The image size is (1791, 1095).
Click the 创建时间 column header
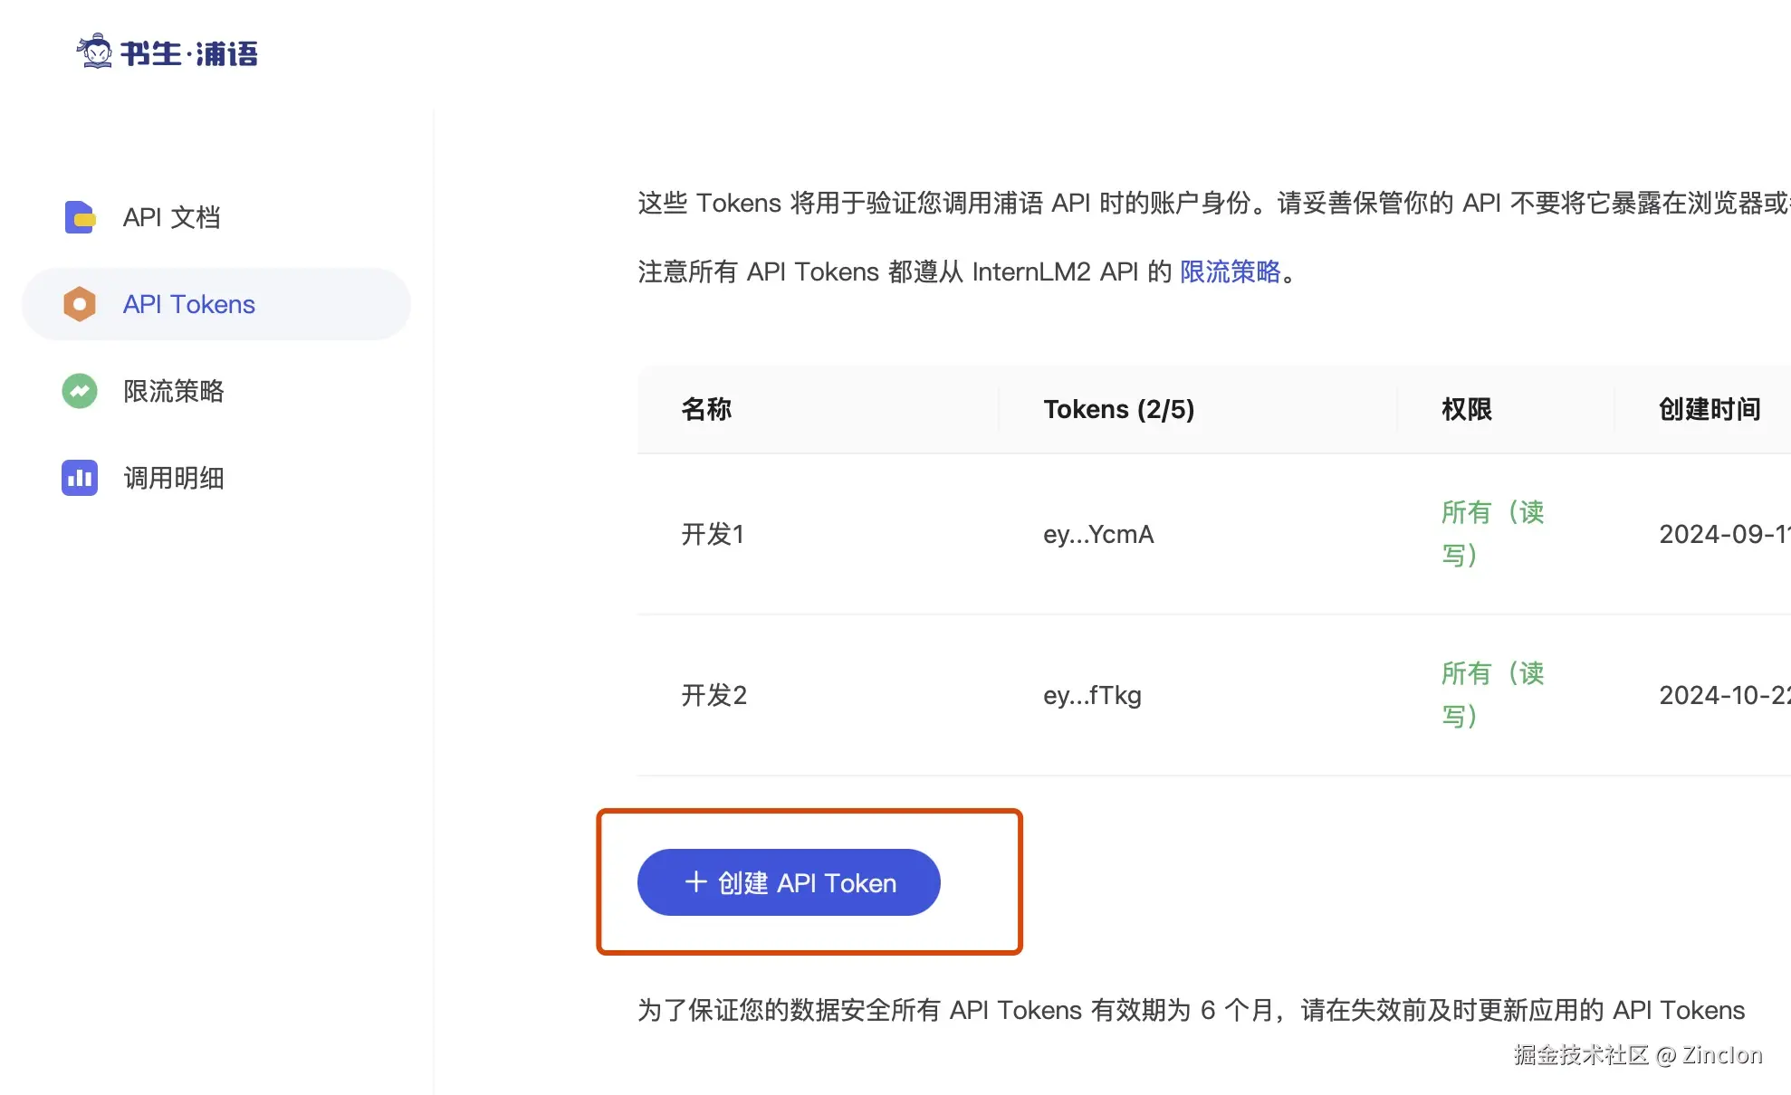pos(1709,409)
